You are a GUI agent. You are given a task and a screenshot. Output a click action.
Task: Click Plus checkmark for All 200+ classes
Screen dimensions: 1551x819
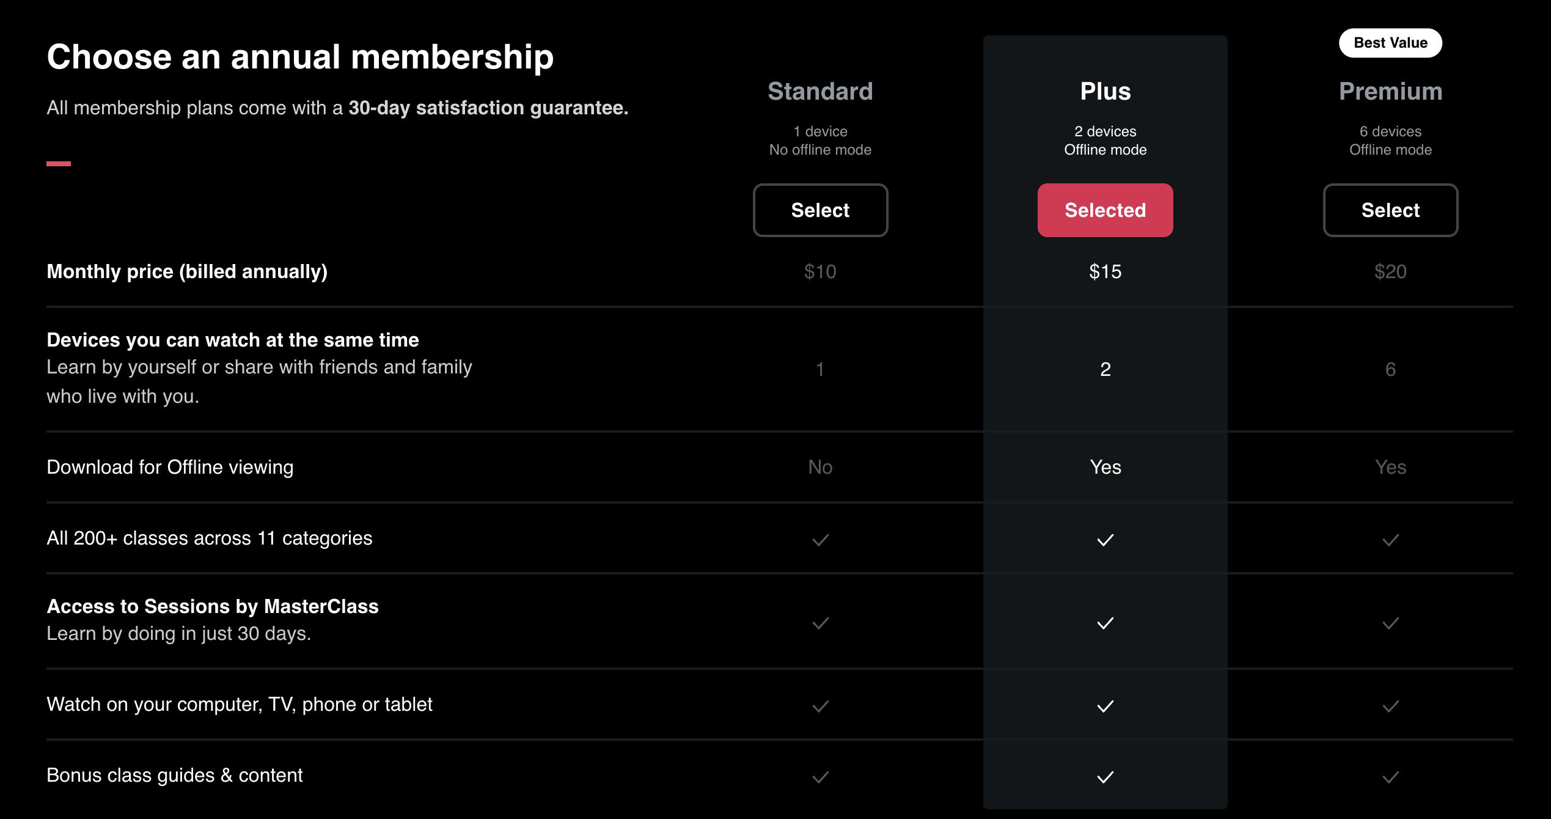tap(1105, 540)
